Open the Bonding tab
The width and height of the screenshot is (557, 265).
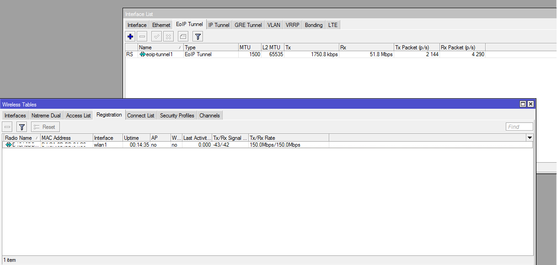pyautogui.click(x=314, y=25)
